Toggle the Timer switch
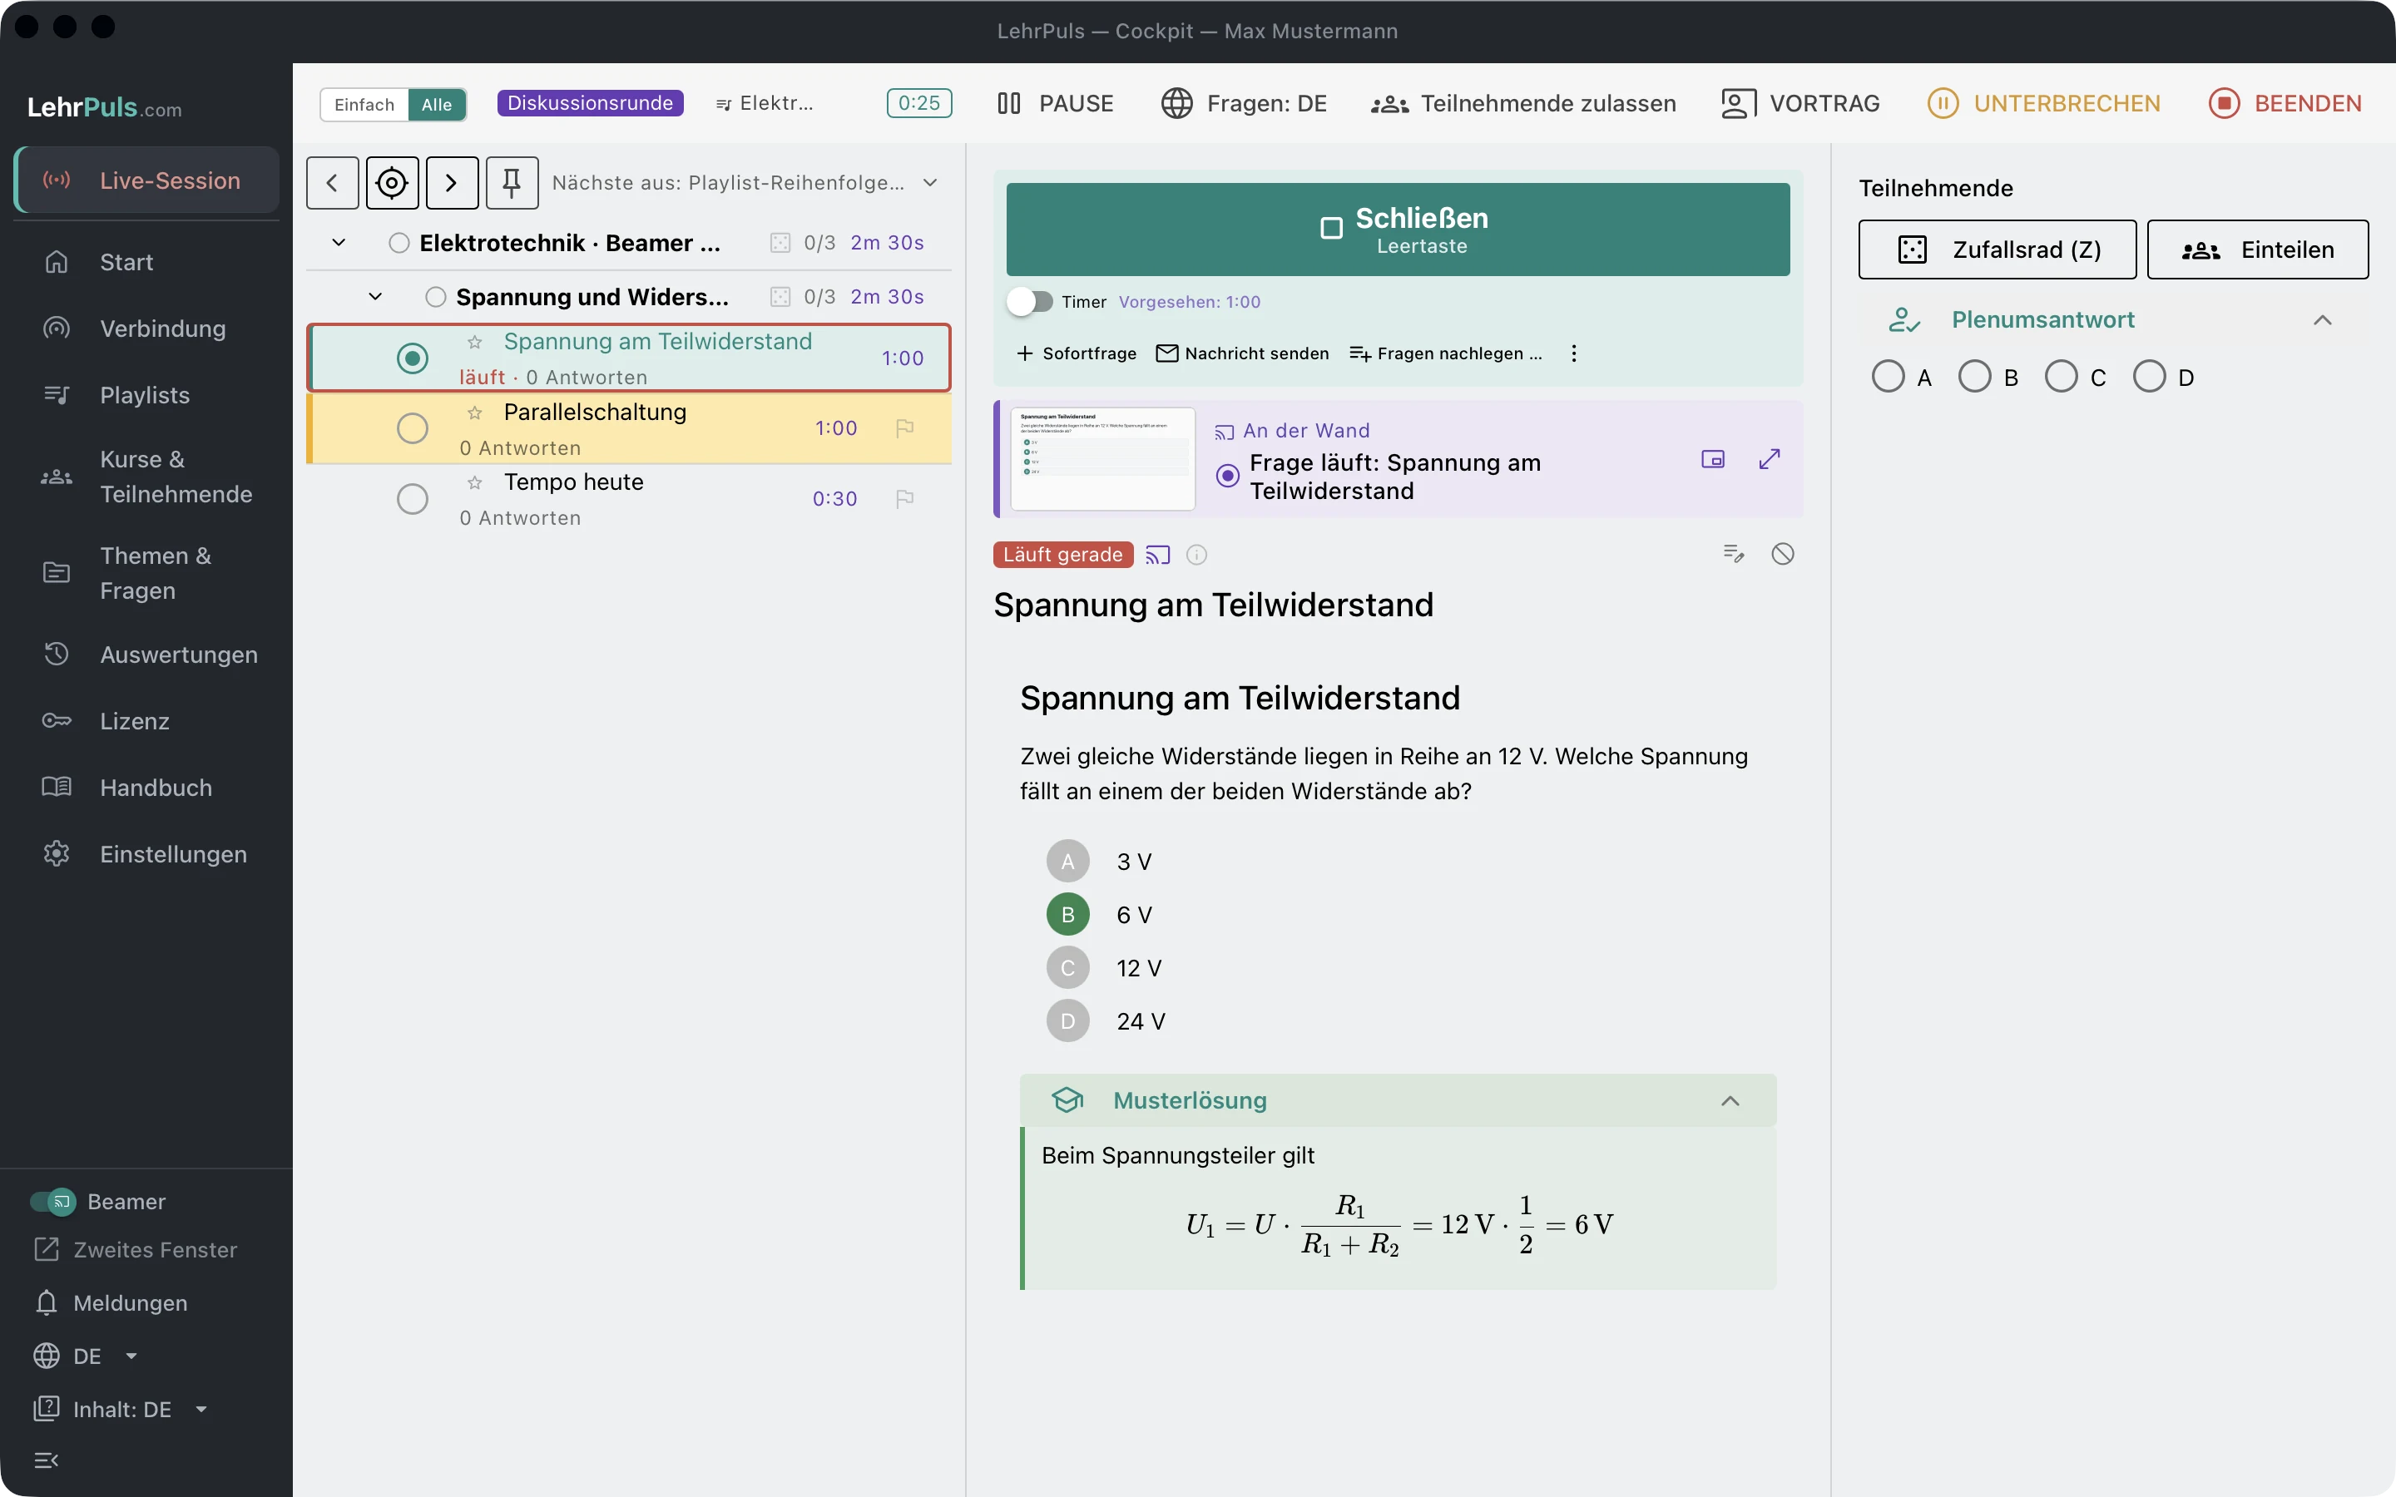 tap(1031, 301)
